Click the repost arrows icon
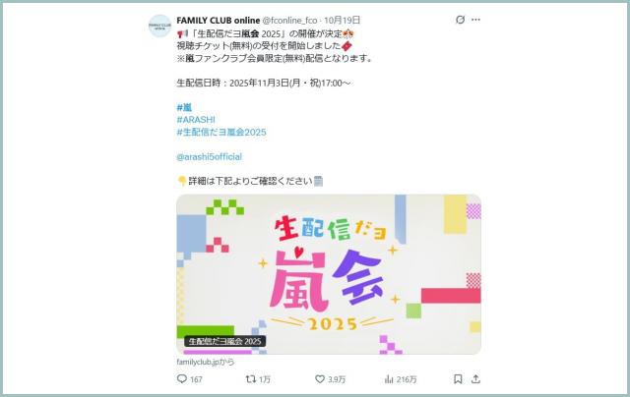Screen dimensions: 630x397 [x=251, y=379]
